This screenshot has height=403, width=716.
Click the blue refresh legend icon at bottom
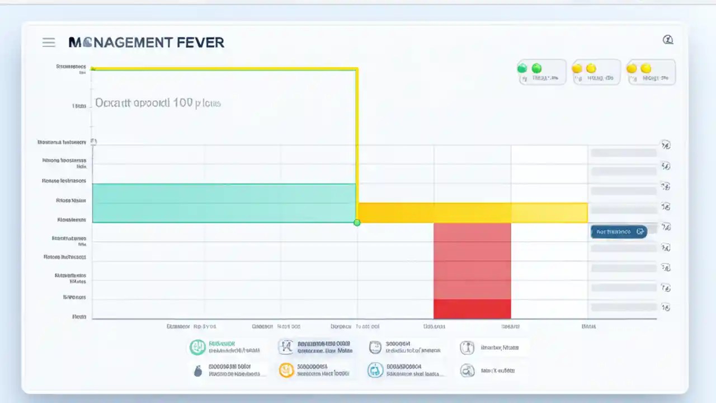click(x=375, y=370)
